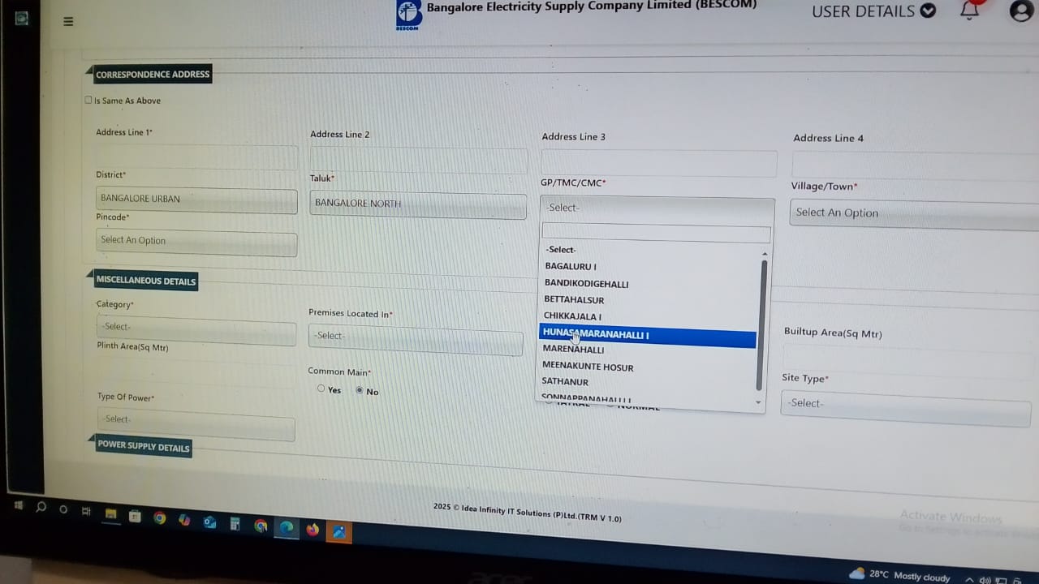Screen dimensions: 1039x584
Task: Open the user profile avatar
Action: click(1020, 11)
